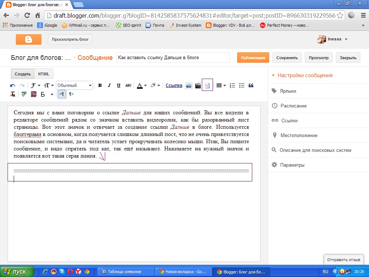Insert a video via the clapperboard icon
Viewport: 369px width, 277px height.
(x=198, y=85)
